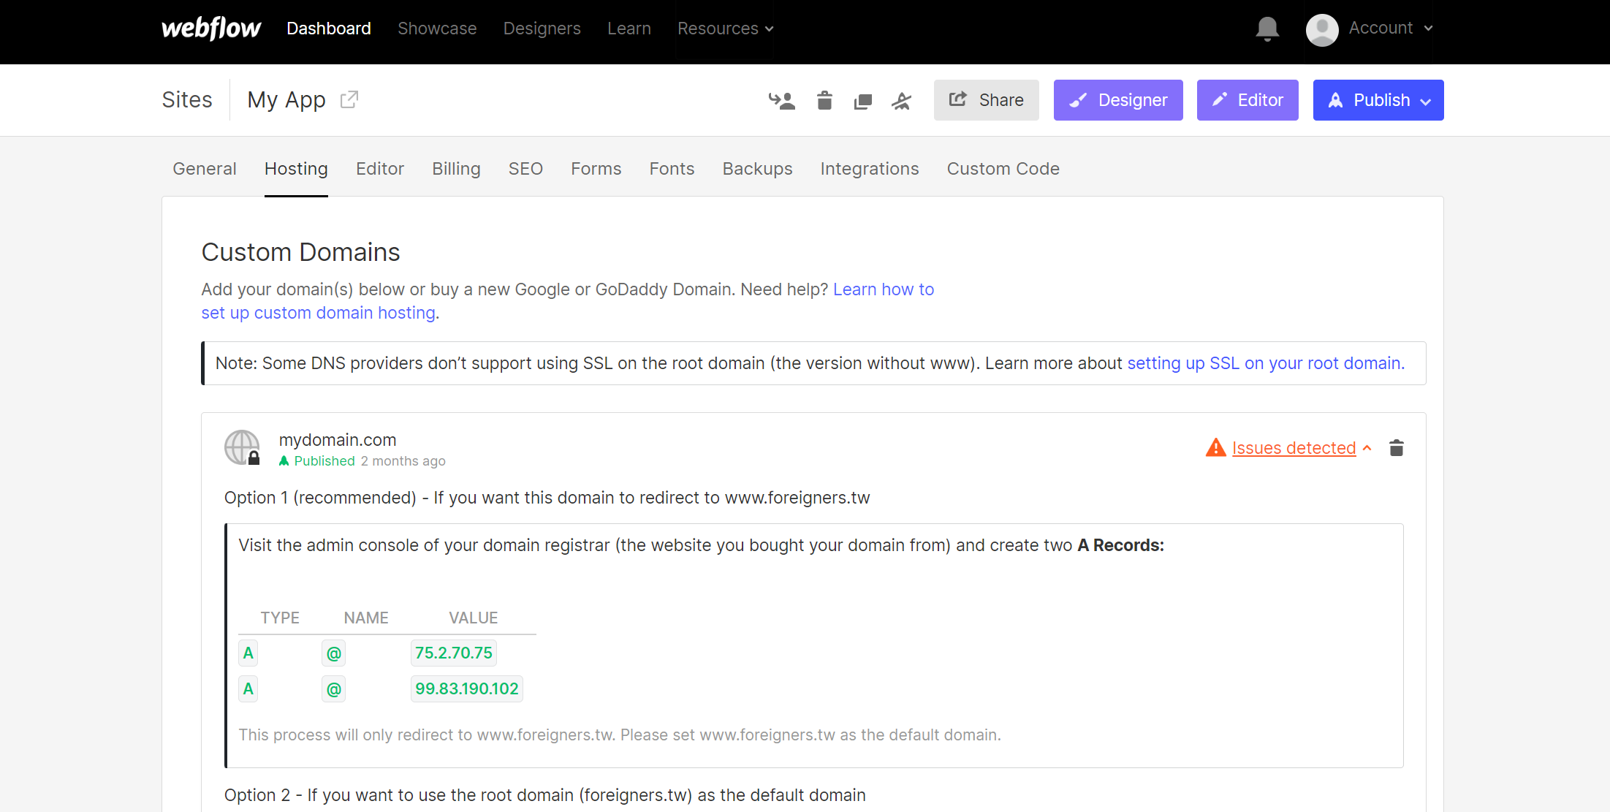Open the Designer button

[1118, 100]
